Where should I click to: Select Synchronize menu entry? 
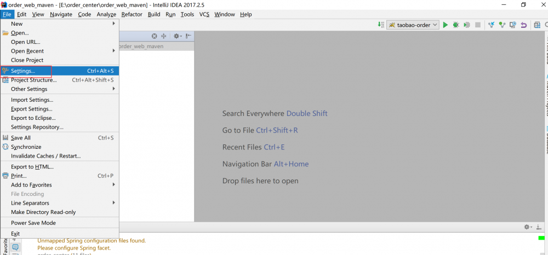[60, 147]
